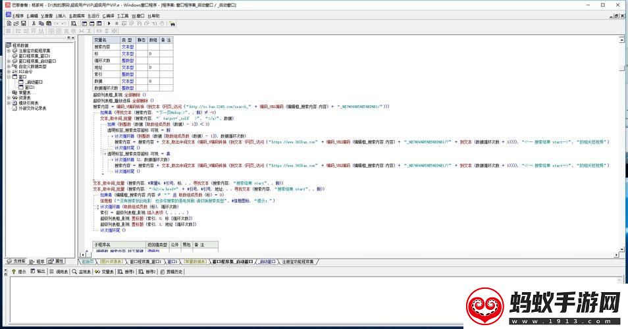Click the 数据循环次数 variable name cell
628x329 pixels.
(x=107, y=88)
